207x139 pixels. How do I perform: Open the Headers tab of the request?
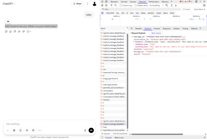coord(139,29)
